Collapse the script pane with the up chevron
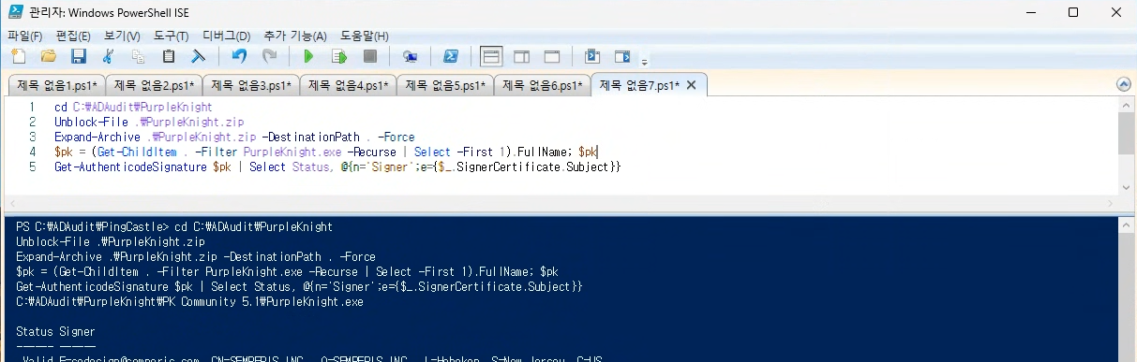The height and width of the screenshot is (362, 1137). point(1123,83)
